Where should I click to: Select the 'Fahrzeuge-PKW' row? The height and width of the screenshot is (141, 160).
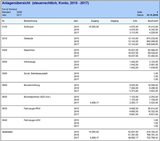[31, 108]
